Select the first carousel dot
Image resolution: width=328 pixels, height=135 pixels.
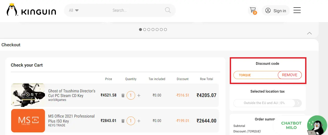141,29
